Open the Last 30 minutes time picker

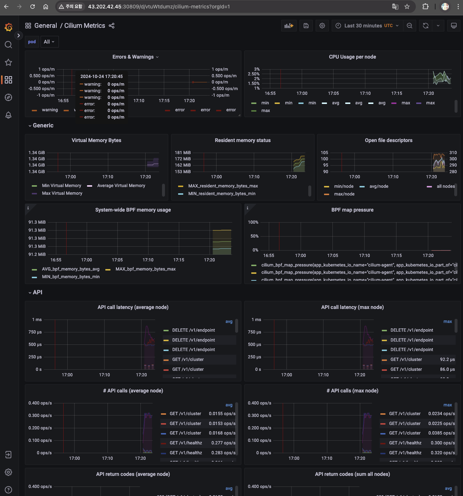tap(367, 26)
